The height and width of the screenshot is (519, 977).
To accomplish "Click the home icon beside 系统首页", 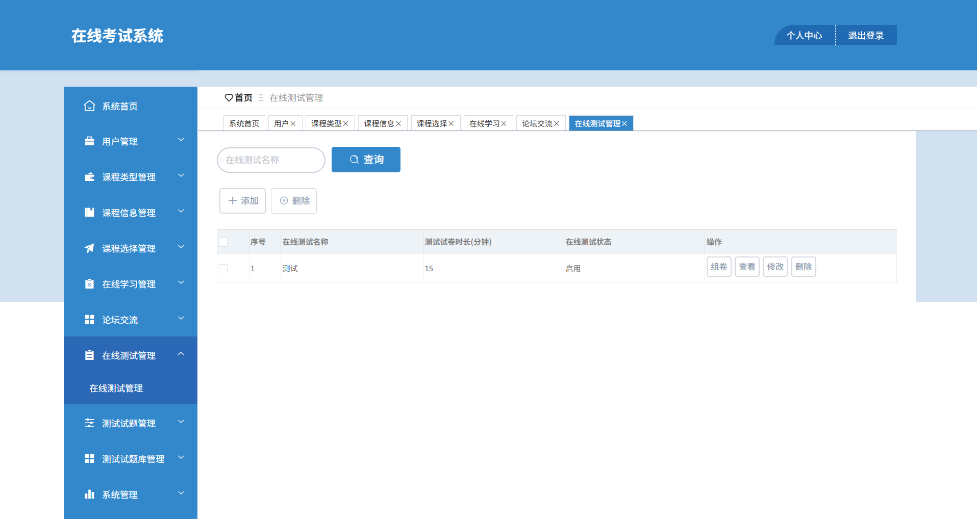I will pos(89,106).
